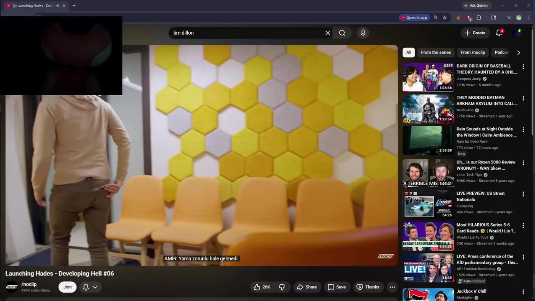Open options for Modded Batman Arkham Asylum video
Screen dimensions: 535x301
pos(523,98)
